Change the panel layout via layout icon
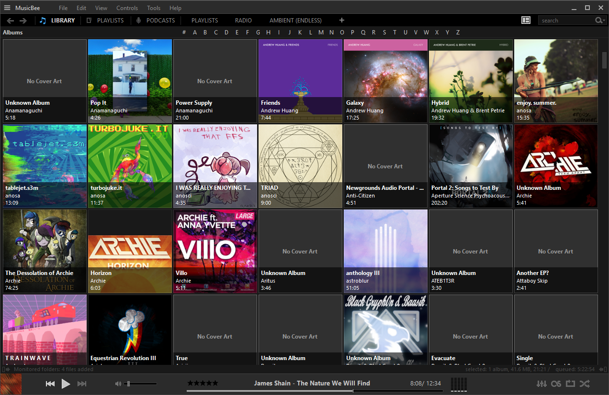This screenshot has height=395, width=609. click(x=526, y=20)
